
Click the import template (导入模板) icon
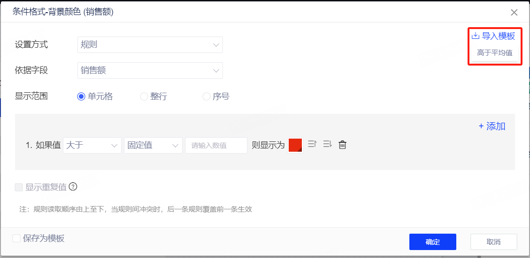[475, 36]
